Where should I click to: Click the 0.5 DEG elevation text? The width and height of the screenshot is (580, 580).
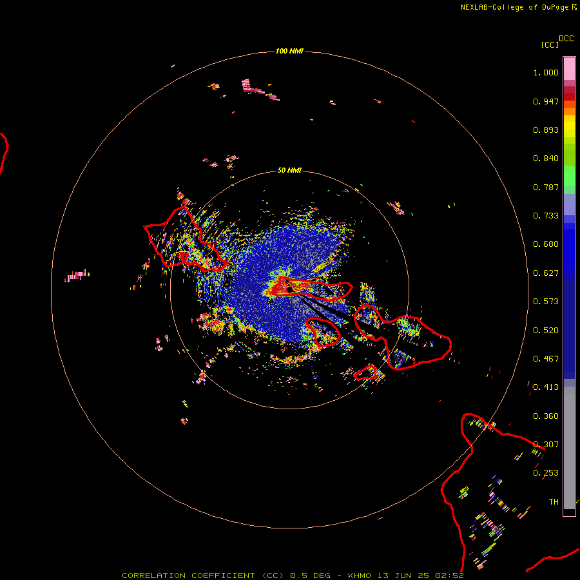click(x=311, y=575)
